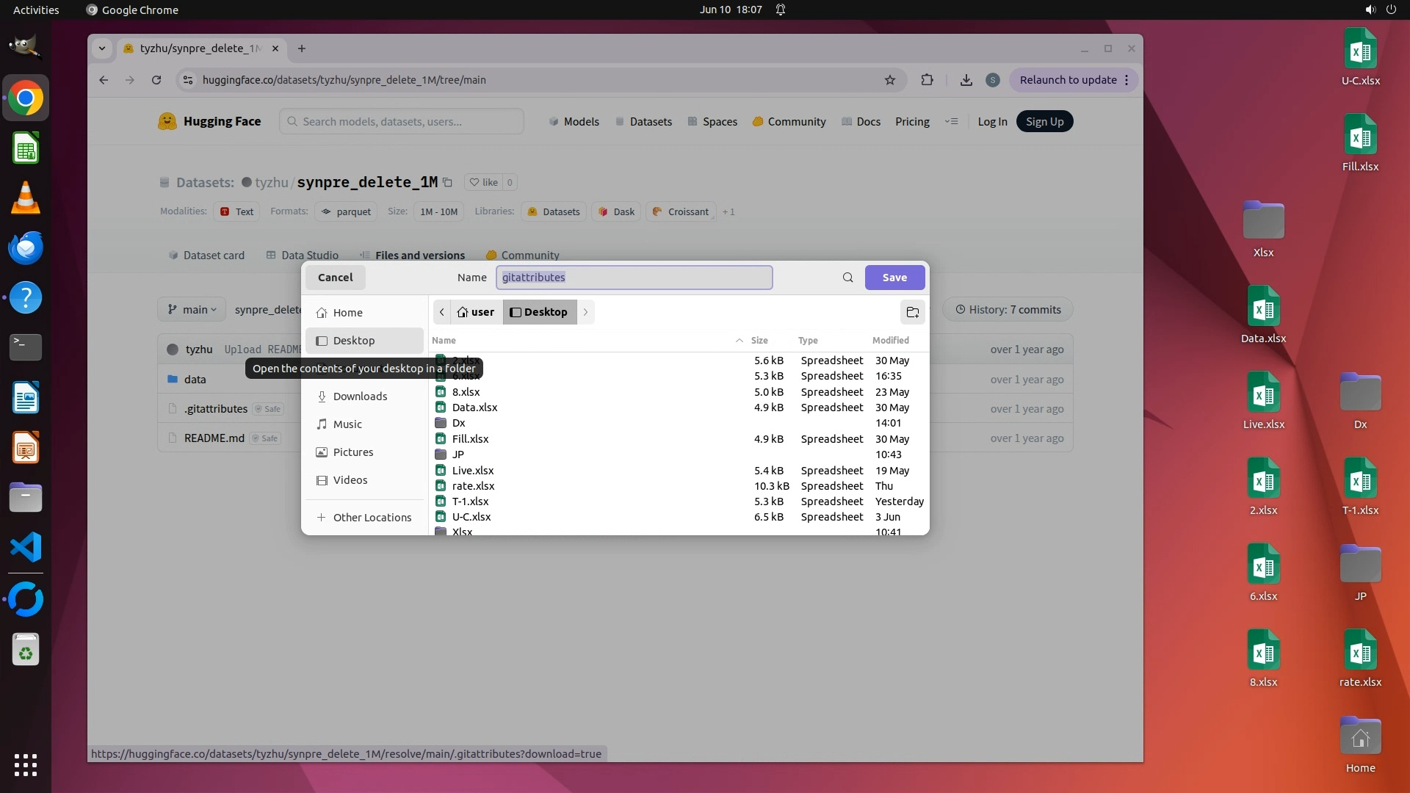Sort files by the Name column header
The image size is (1410, 793).
(x=444, y=340)
